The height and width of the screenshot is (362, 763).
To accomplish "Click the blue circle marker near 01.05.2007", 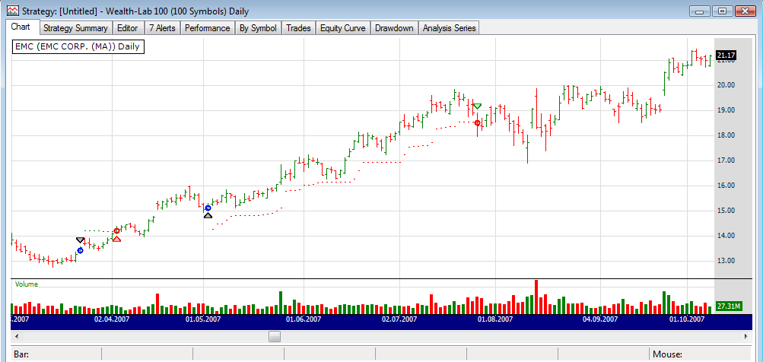I will tap(208, 208).
